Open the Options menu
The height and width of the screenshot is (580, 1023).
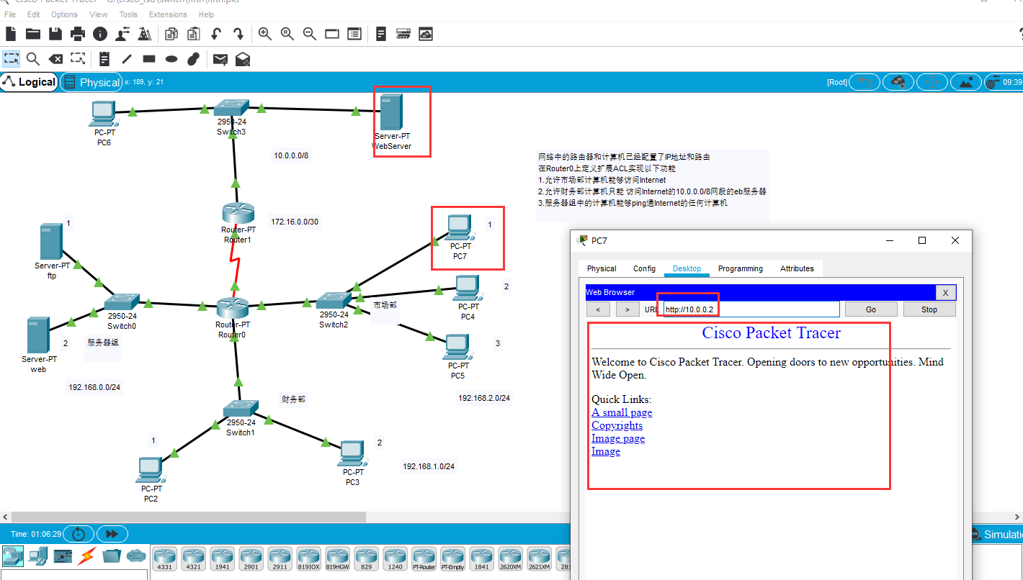click(x=64, y=14)
